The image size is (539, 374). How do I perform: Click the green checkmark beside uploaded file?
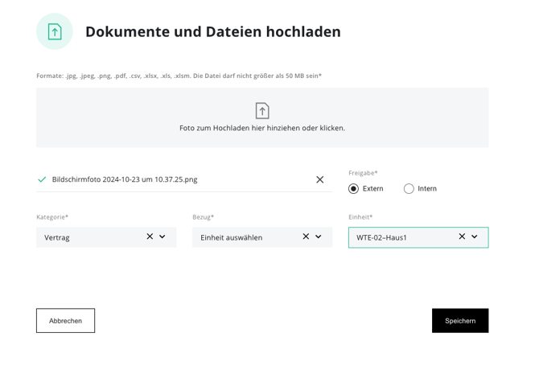(x=42, y=179)
